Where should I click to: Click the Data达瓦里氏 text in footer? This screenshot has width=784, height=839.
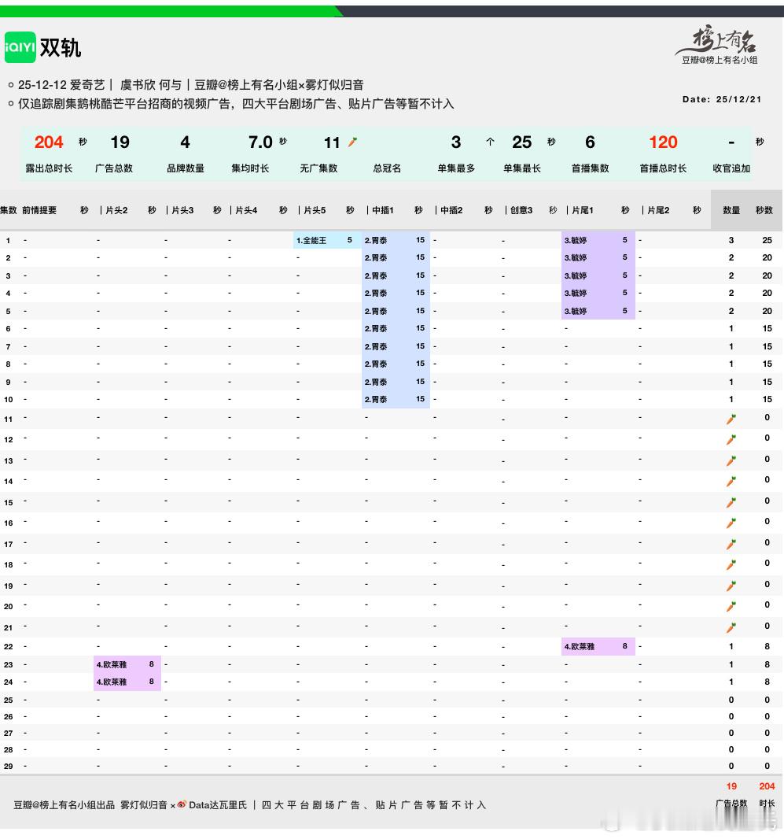click(x=218, y=804)
